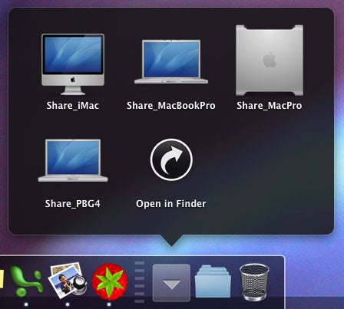Image resolution: width=344 pixels, height=309 pixels.
Task: Collapse the stack using the down-arrow Dock icon
Action: (171, 283)
